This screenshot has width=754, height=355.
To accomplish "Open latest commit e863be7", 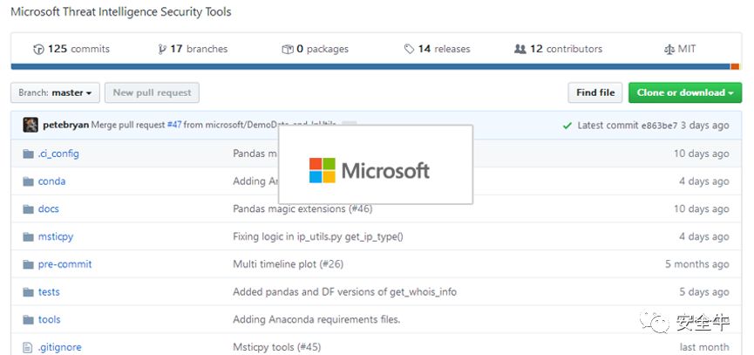I will pos(659,126).
